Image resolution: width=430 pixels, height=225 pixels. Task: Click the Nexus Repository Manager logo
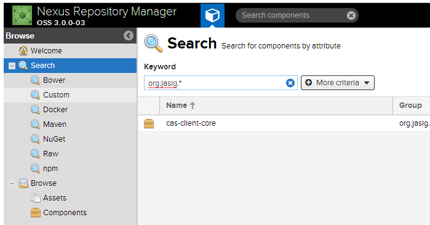coord(22,15)
